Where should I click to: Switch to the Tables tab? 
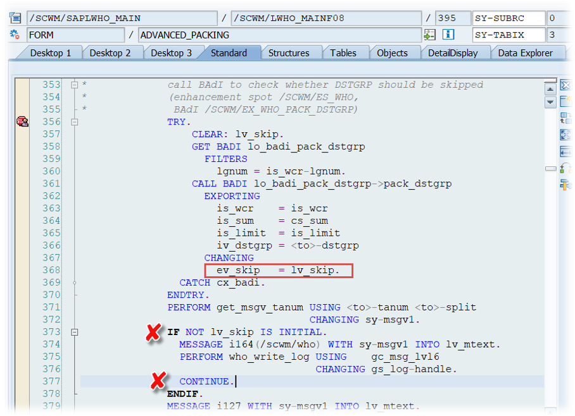tap(343, 53)
